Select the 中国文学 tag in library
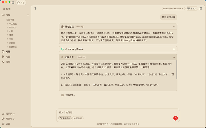Viewport: 206px width, 128px height. 13,27
